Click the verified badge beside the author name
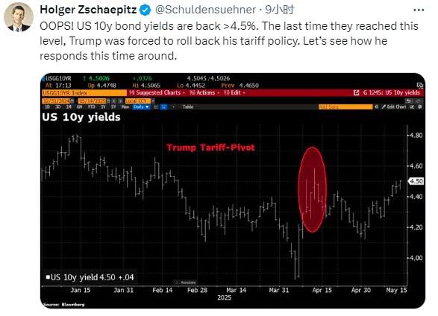438x316 pixels. (x=146, y=10)
